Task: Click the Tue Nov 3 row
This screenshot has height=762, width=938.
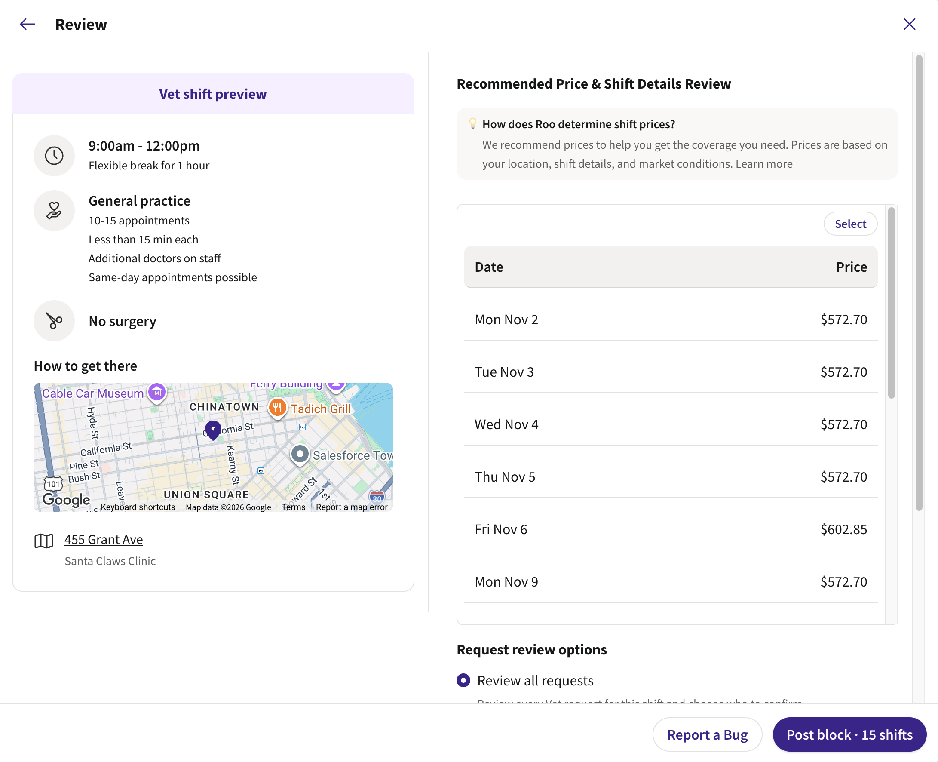Action: click(671, 372)
